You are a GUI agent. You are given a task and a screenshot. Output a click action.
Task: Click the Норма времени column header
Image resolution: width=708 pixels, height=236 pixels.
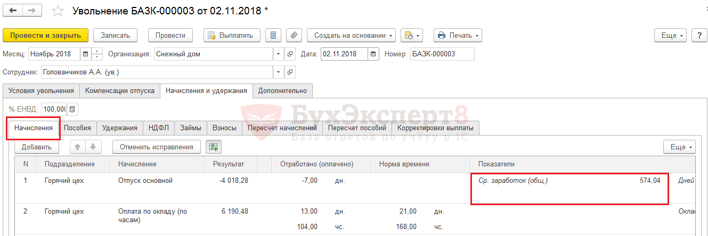click(x=420, y=164)
